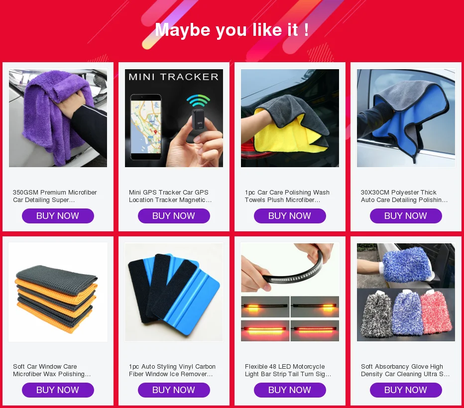Screen dimensions: 464x408
Task: Open the stacked orange gray towels image
Action: tap(58, 292)
